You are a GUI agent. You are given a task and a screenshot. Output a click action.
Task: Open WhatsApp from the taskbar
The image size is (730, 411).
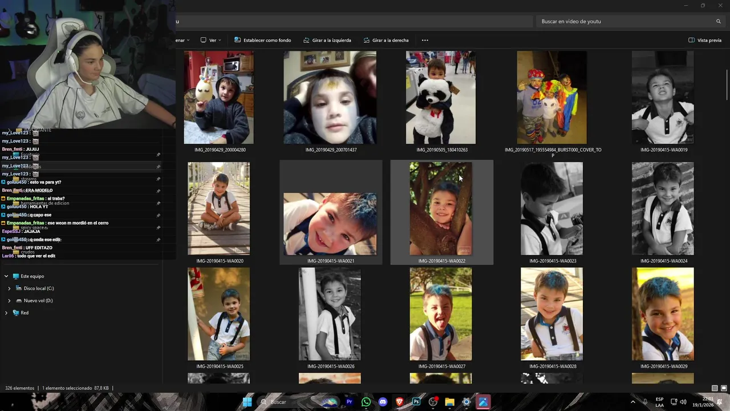pos(366,402)
